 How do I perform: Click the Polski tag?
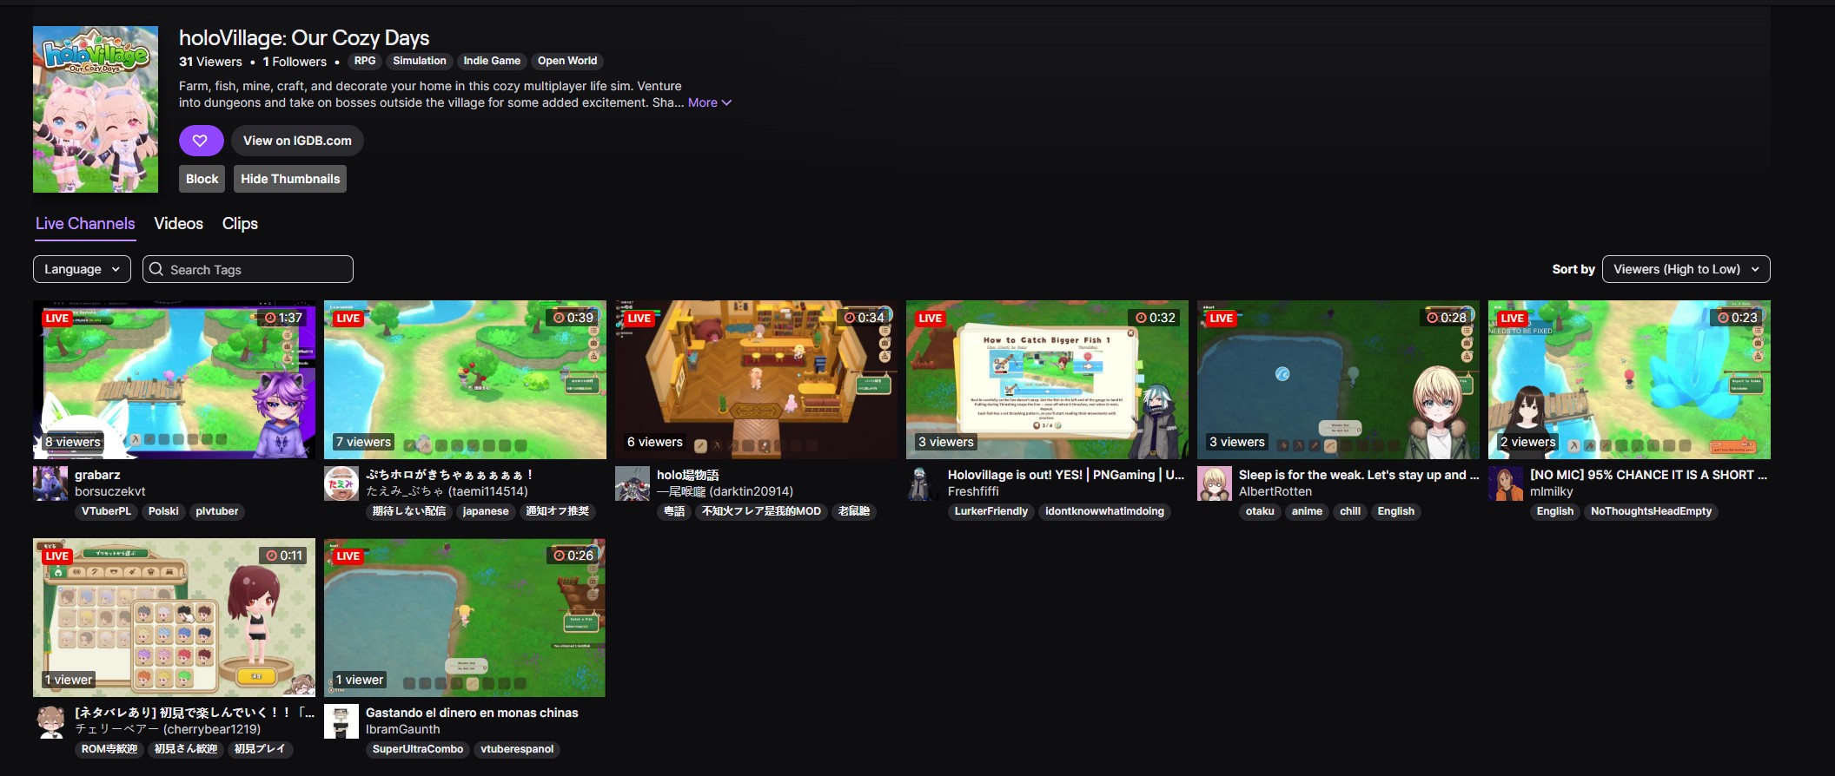(x=163, y=511)
